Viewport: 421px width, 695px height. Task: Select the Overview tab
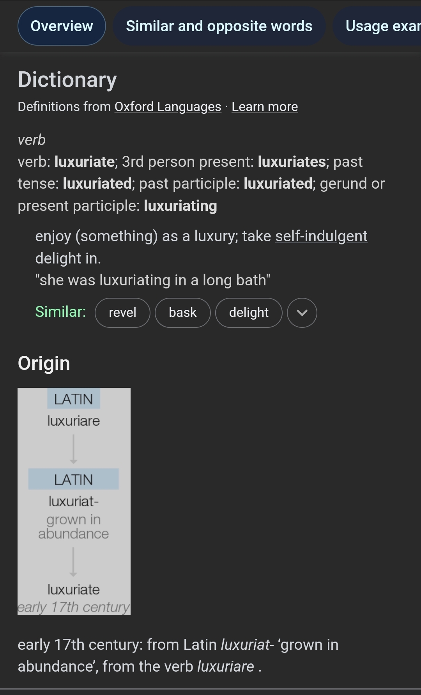(x=62, y=26)
